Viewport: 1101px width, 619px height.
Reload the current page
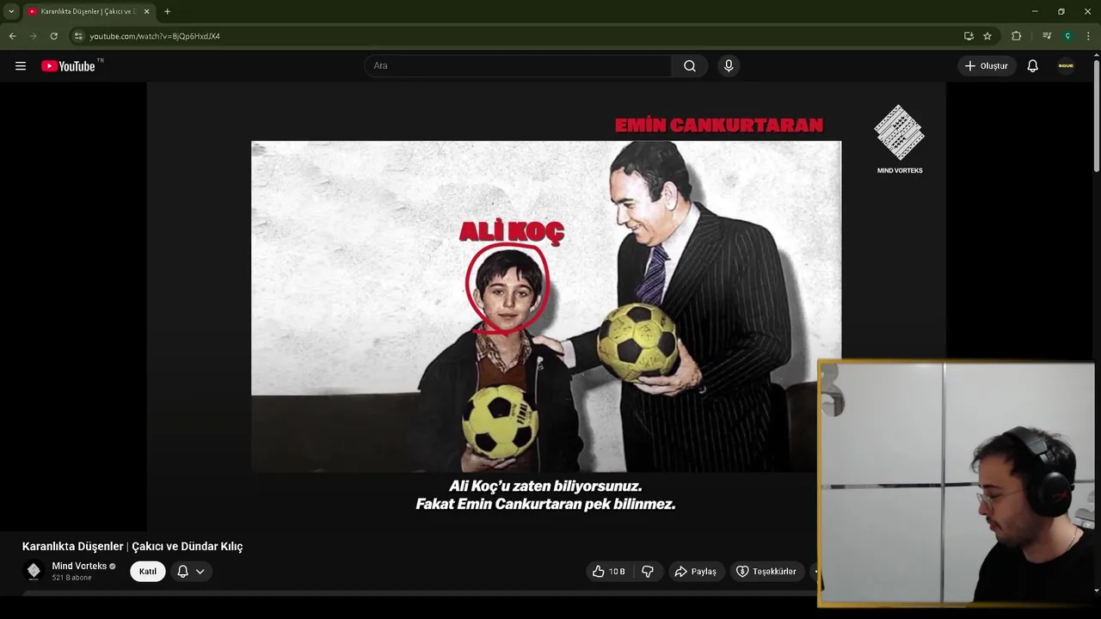pyautogui.click(x=53, y=36)
